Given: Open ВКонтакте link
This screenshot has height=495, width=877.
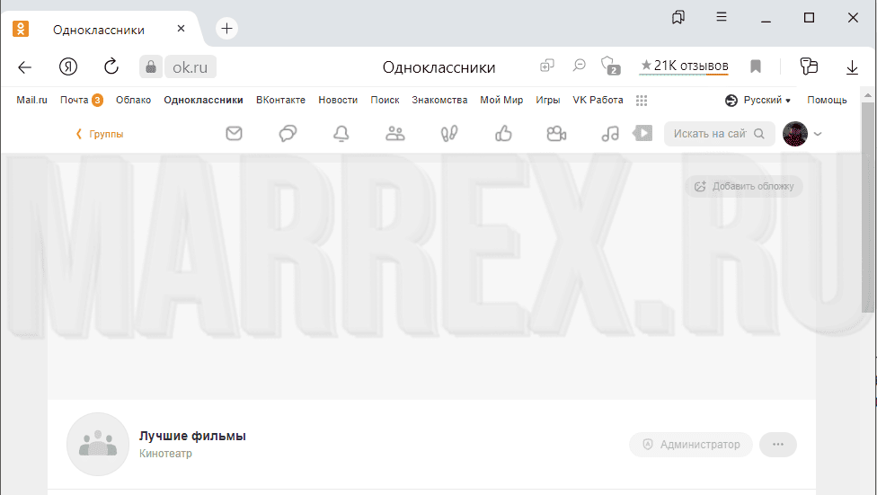Looking at the screenshot, I should pyautogui.click(x=280, y=100).
